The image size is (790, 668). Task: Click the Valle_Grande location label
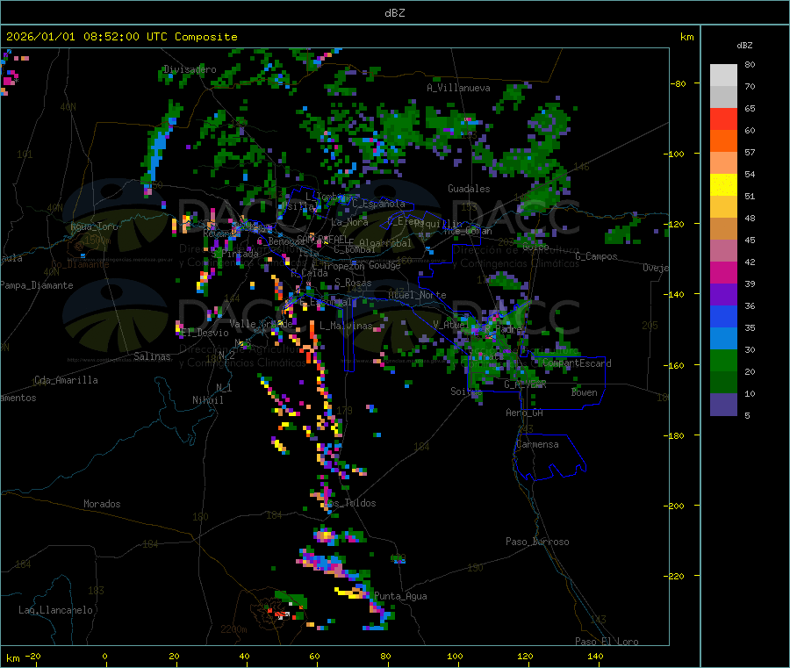[262, 323]
